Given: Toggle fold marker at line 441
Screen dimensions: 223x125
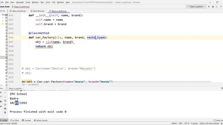Looking at the screenshot, I should pos(21,15).
